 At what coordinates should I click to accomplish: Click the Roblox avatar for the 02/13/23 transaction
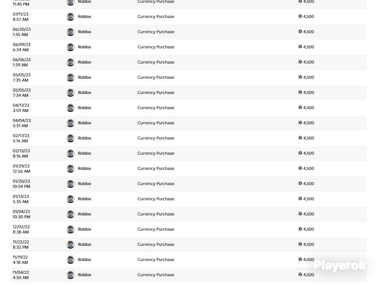[70, 153]
